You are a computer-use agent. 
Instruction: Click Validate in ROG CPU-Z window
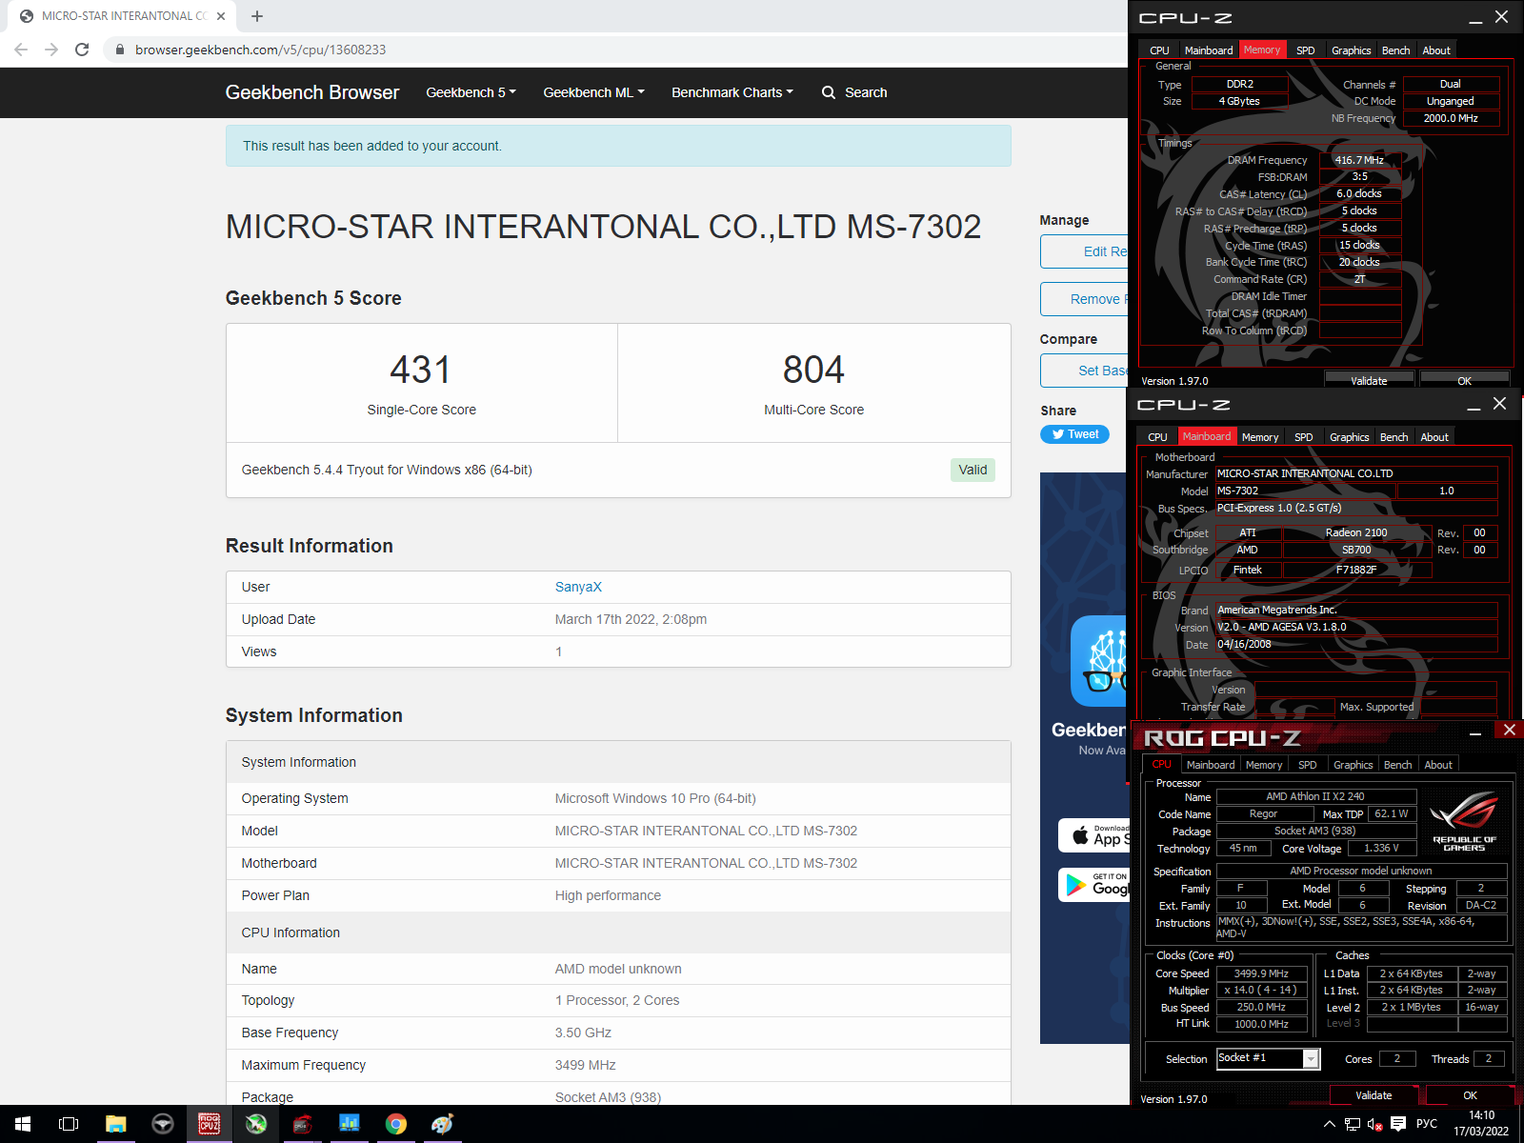pos(1374,1095)
